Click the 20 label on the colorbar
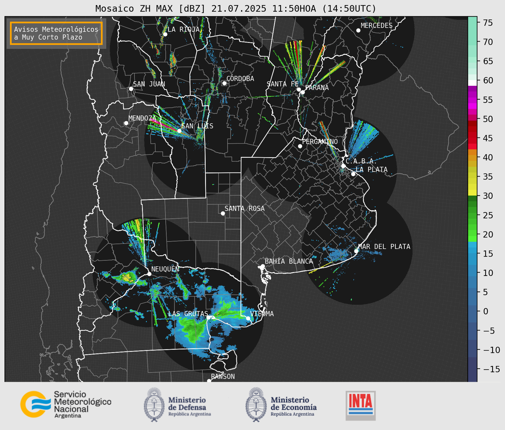The height and width of the screenshot is (430, 505). 487,234
